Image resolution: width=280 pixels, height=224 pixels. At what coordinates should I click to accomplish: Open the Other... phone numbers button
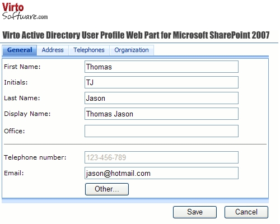point(107,189)
